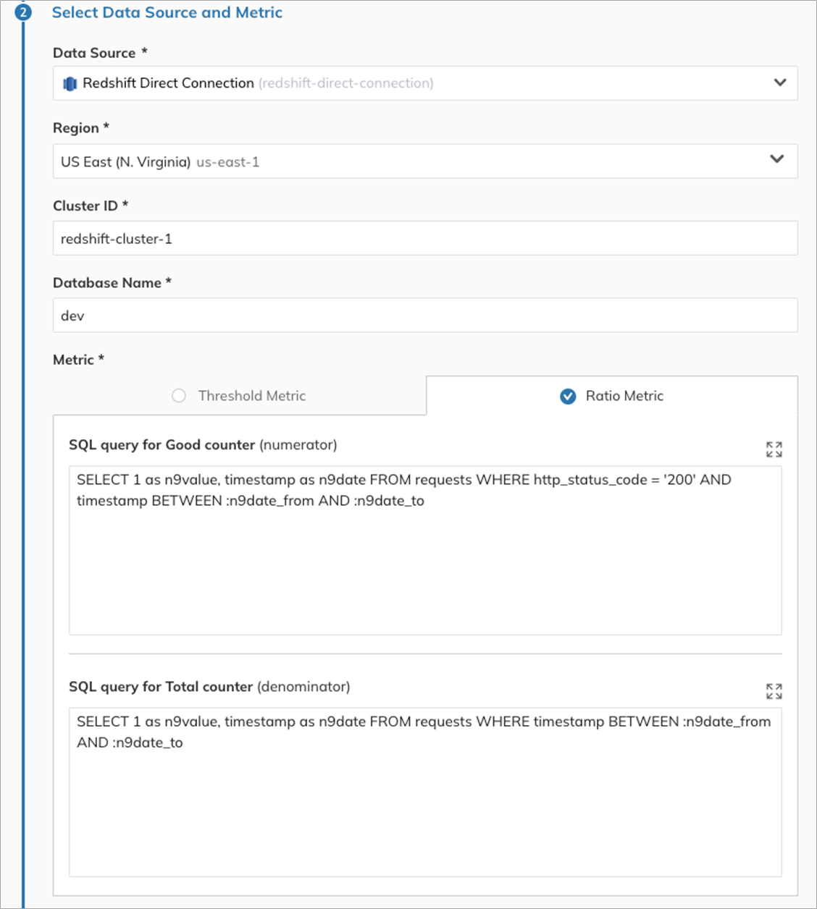
Task: Click the Redshift data source logo icon
Action: [70, 84]
